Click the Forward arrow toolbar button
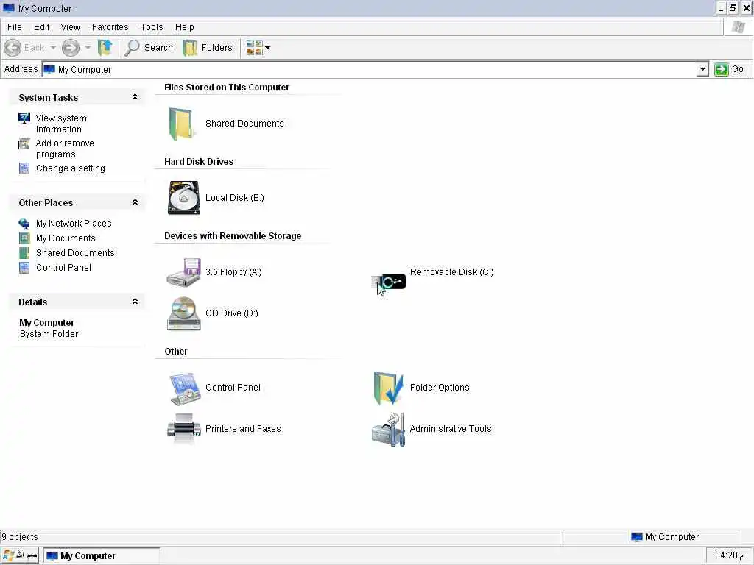Viewport: 754px width, 565px height. point(71,48)
